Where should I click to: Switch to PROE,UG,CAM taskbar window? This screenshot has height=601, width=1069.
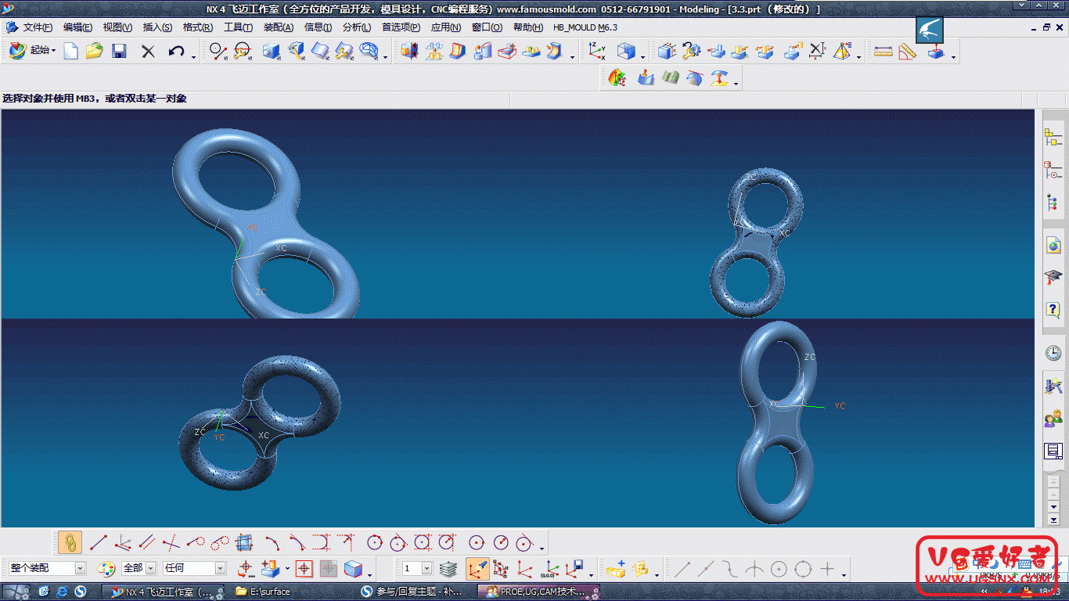540,592
